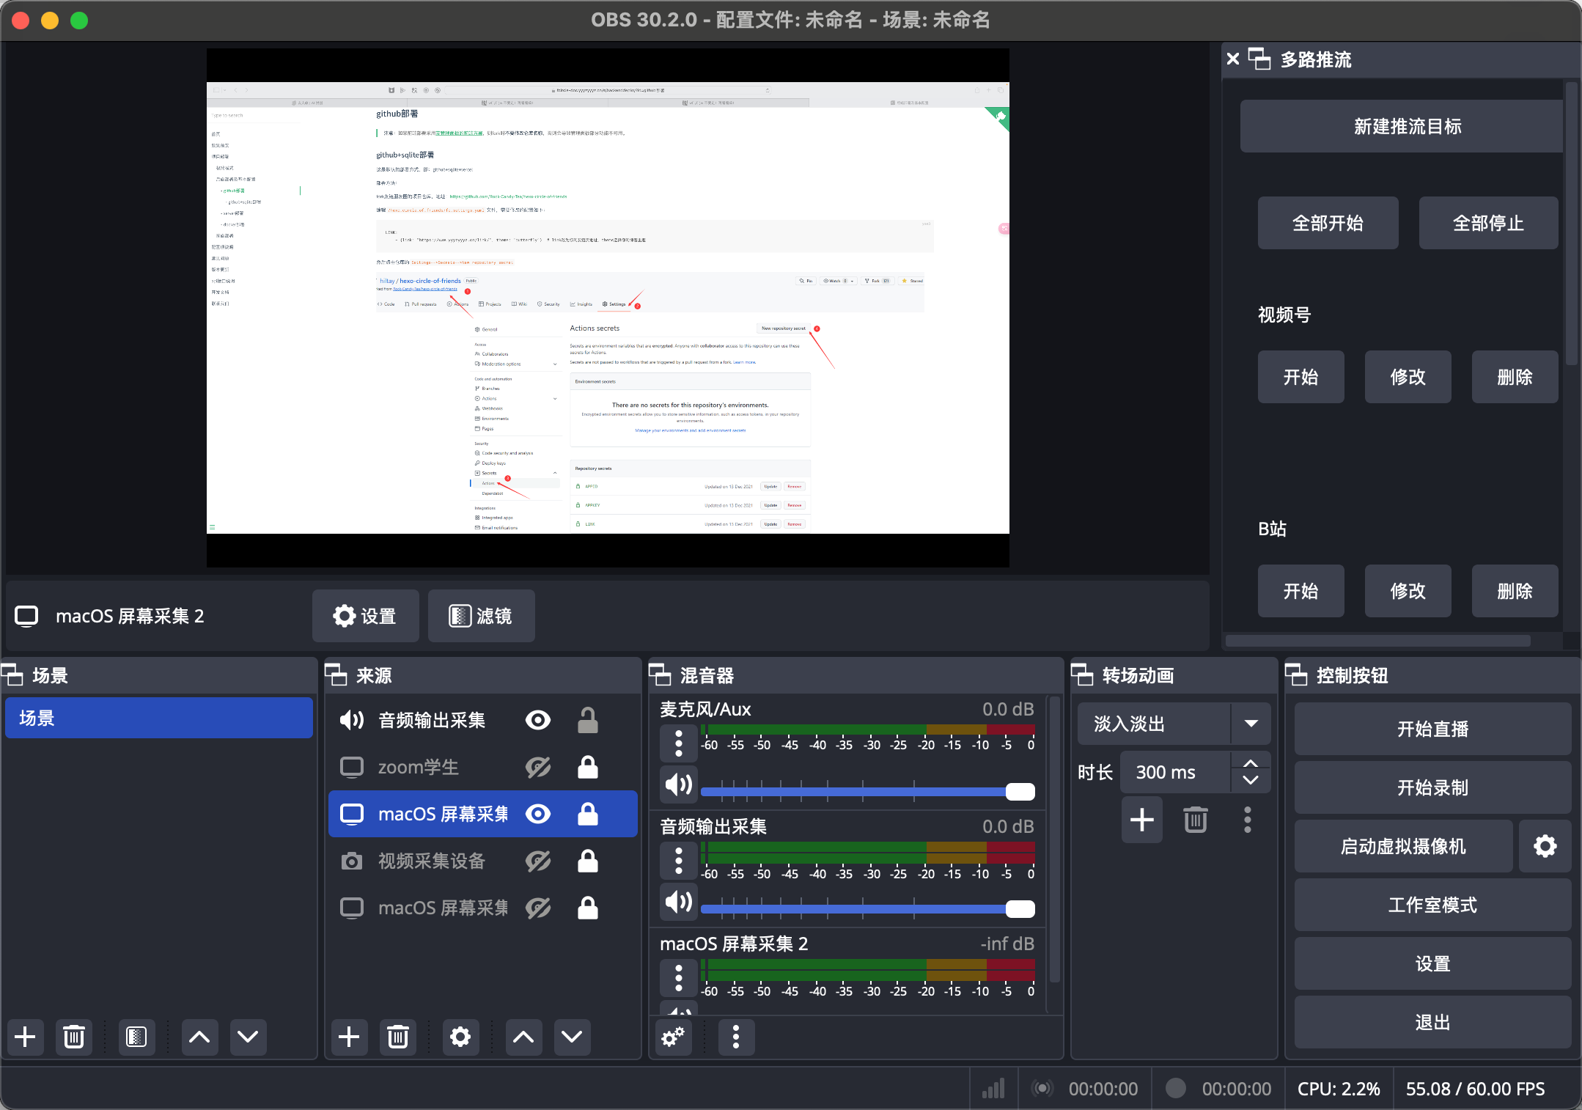Float the 控制按钮 dock panel
This screenshot has width=1582, height=1110.
(x=1296, y=675)
